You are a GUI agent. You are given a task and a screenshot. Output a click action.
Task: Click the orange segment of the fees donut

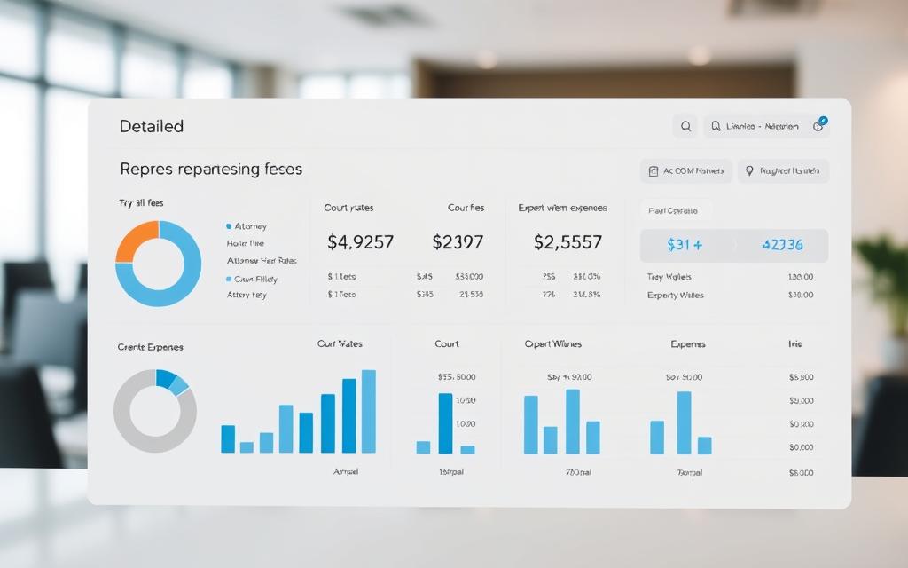pos(136,239)
